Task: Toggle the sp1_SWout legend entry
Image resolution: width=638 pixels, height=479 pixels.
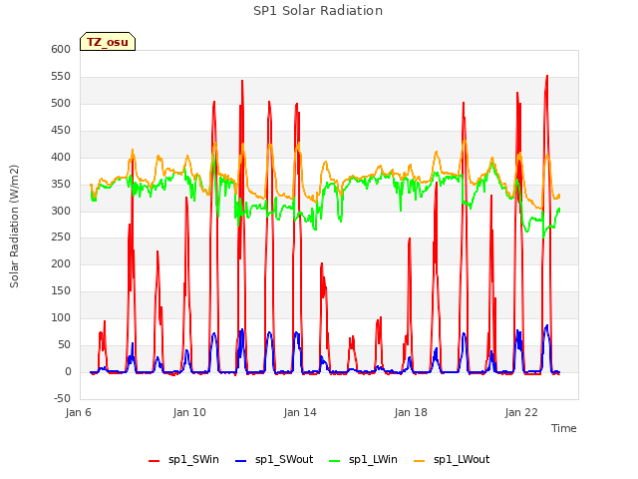Action: coord(275,460)
